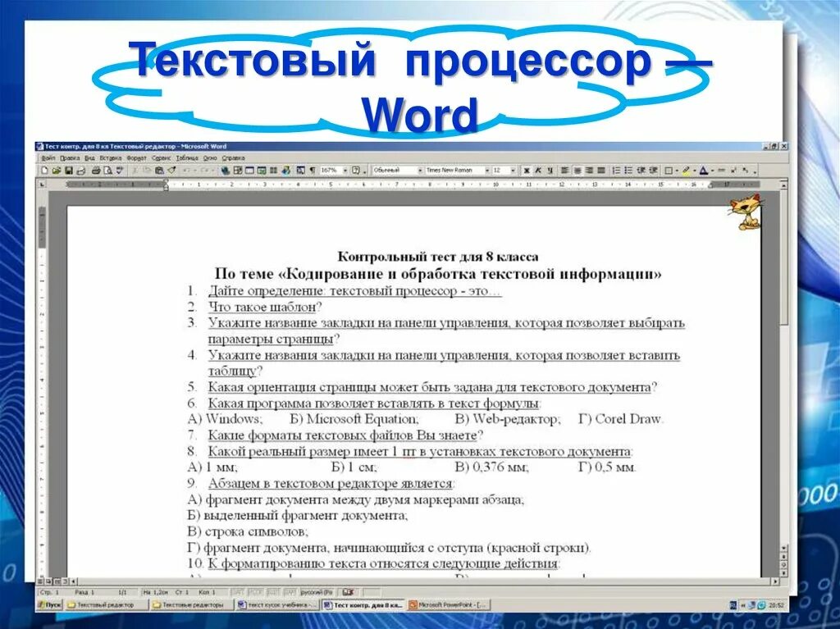This screenshot has height=629, width=840.
Task: Open the Файл menu
Action: pyautogui.click(x=48, y=158)
